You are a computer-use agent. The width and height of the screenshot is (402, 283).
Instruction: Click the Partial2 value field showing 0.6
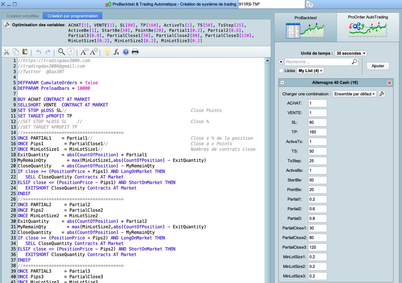[x=317, y=209]
